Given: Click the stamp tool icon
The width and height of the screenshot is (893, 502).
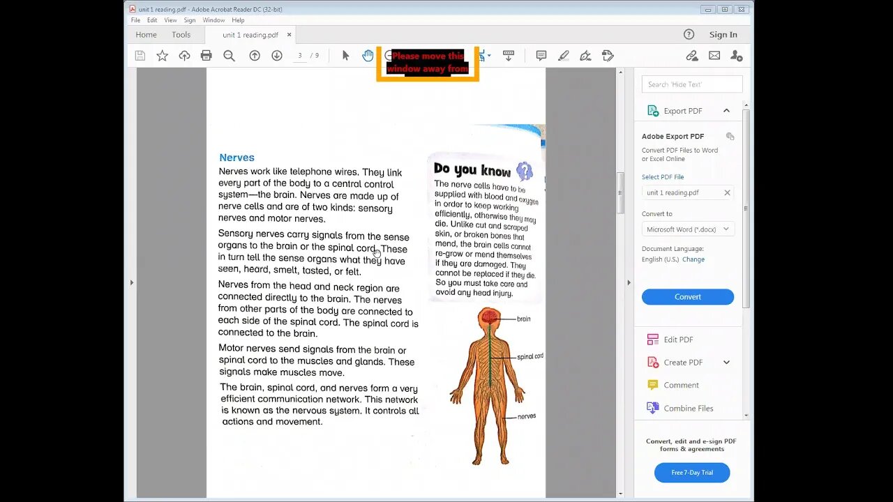Looking at the screenshot, I should pos(608,56).
